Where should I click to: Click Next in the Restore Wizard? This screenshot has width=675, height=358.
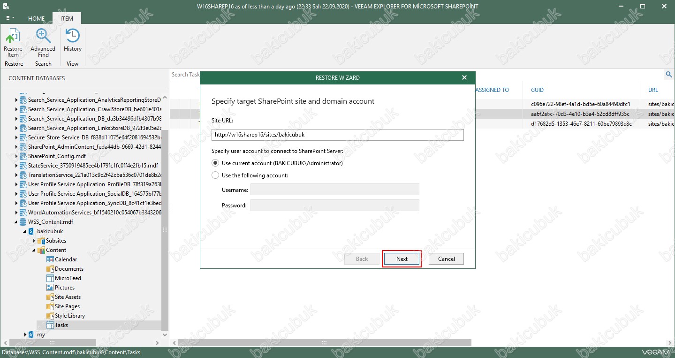click(402, 259)
